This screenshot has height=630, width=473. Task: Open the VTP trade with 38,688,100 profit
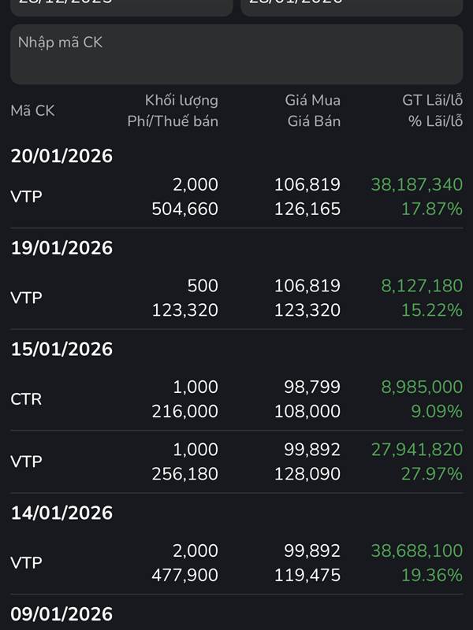click(236, 562)
